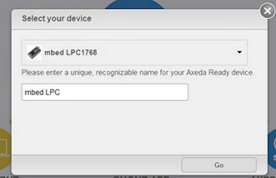Click the blue circle above the dialog title
The height and width of the screenshot is (178, 276).
[x=134, y=4]
